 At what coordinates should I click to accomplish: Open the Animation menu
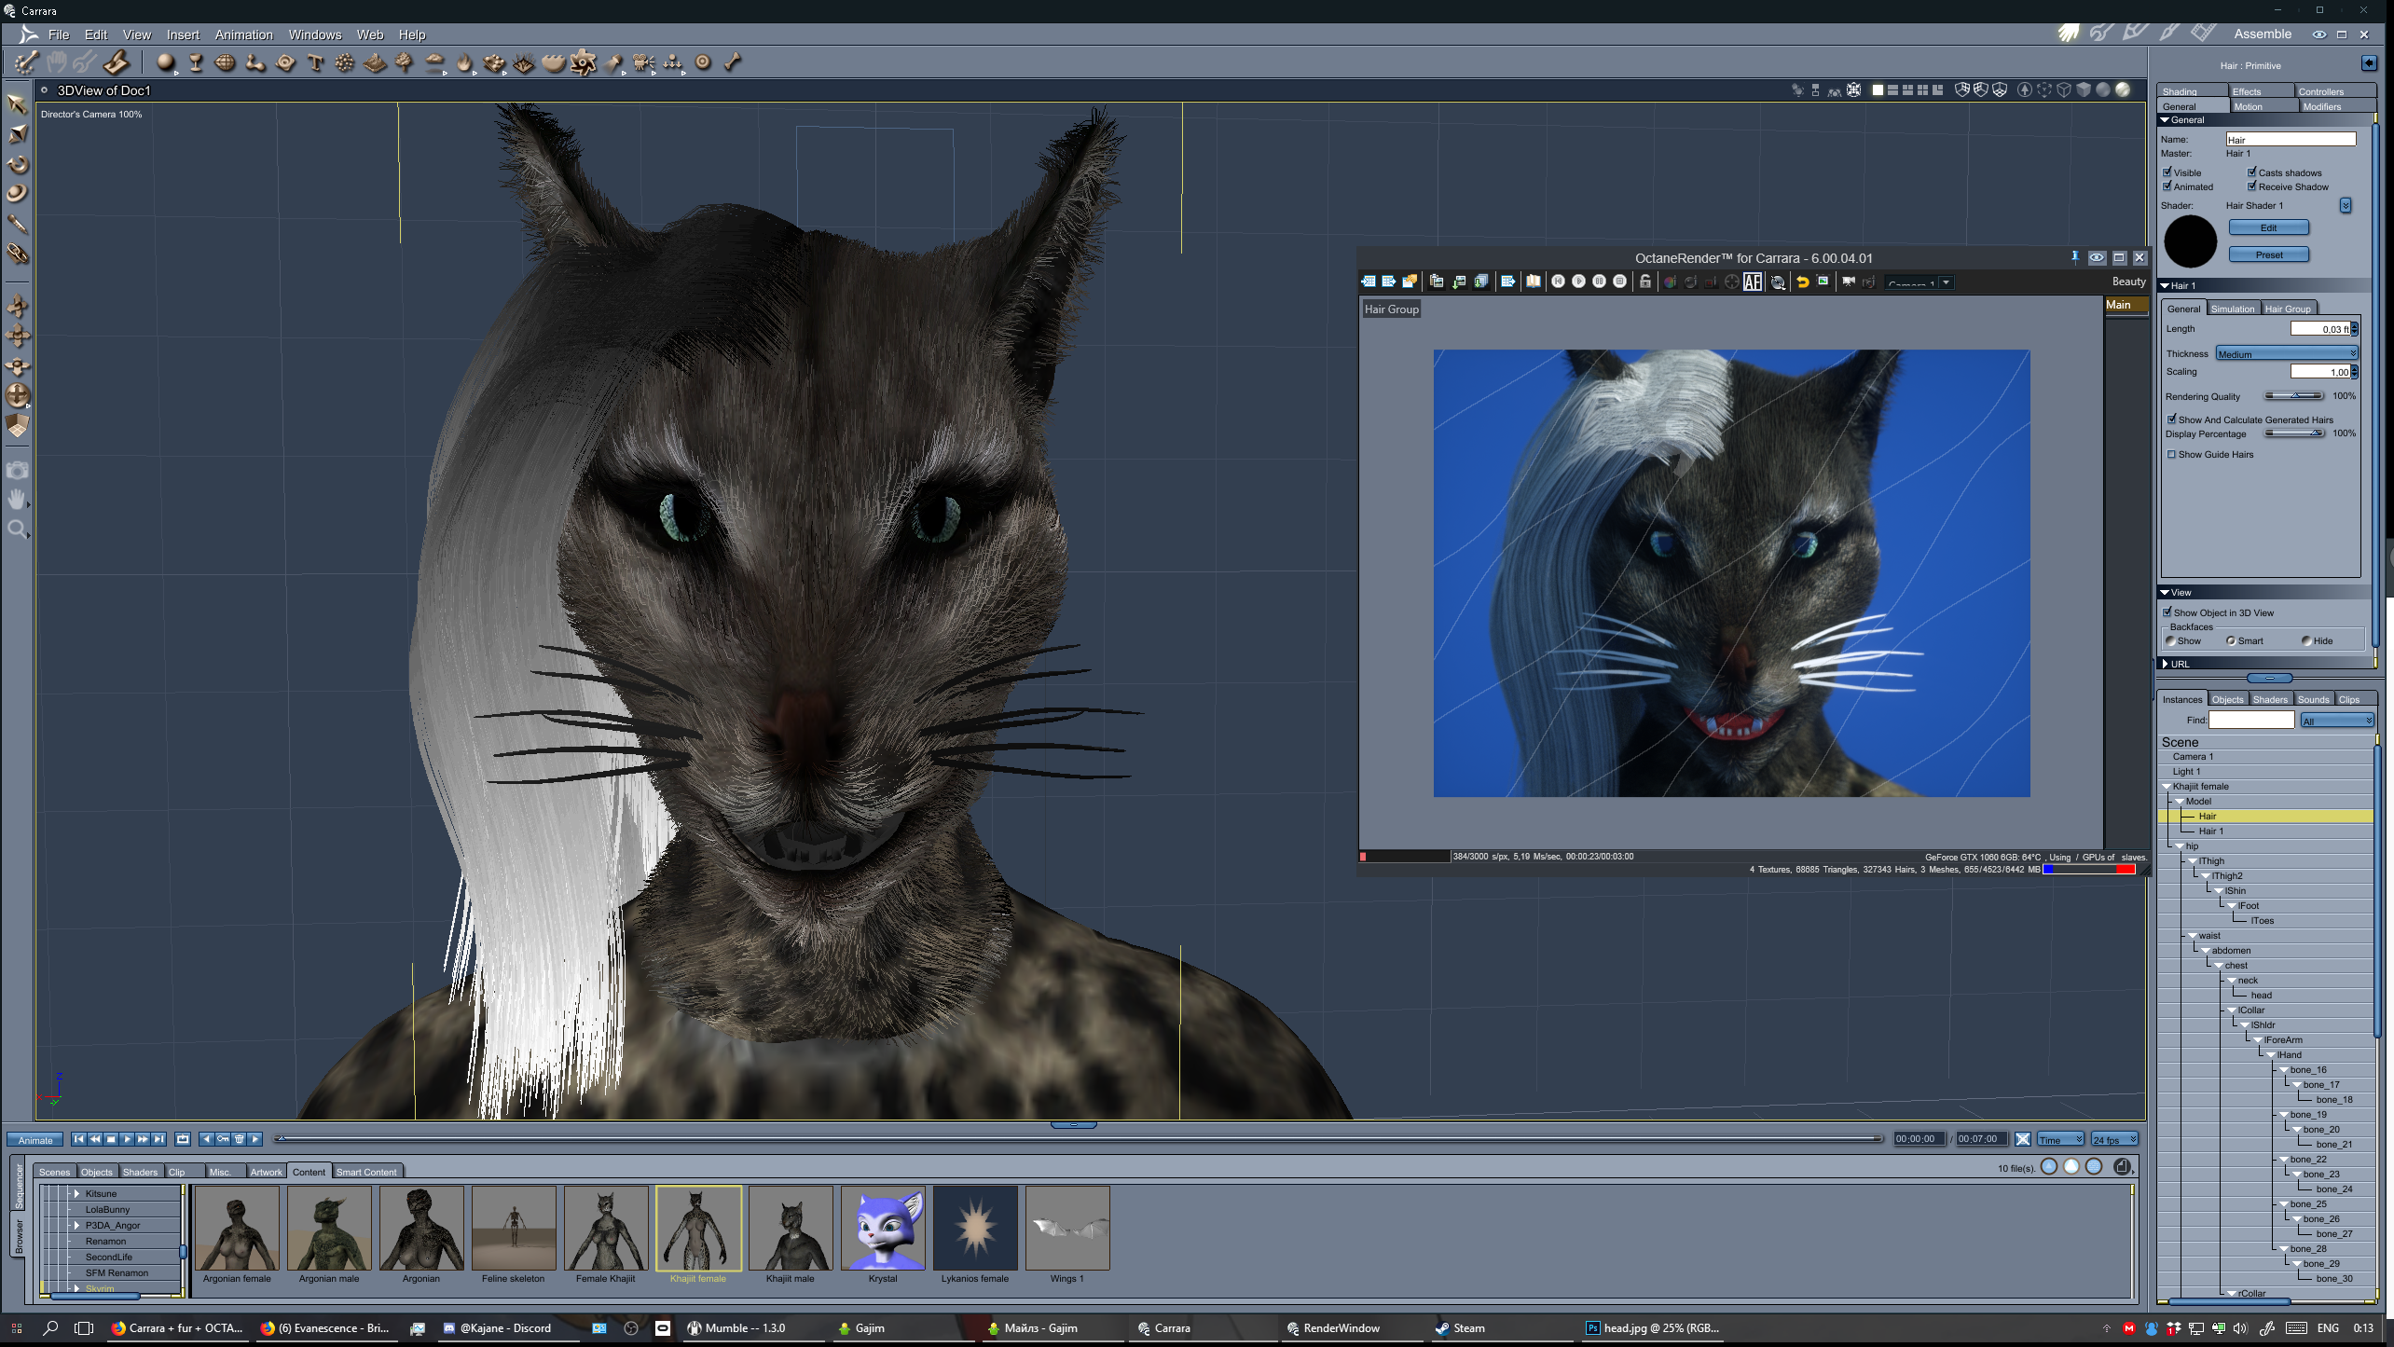243,34
